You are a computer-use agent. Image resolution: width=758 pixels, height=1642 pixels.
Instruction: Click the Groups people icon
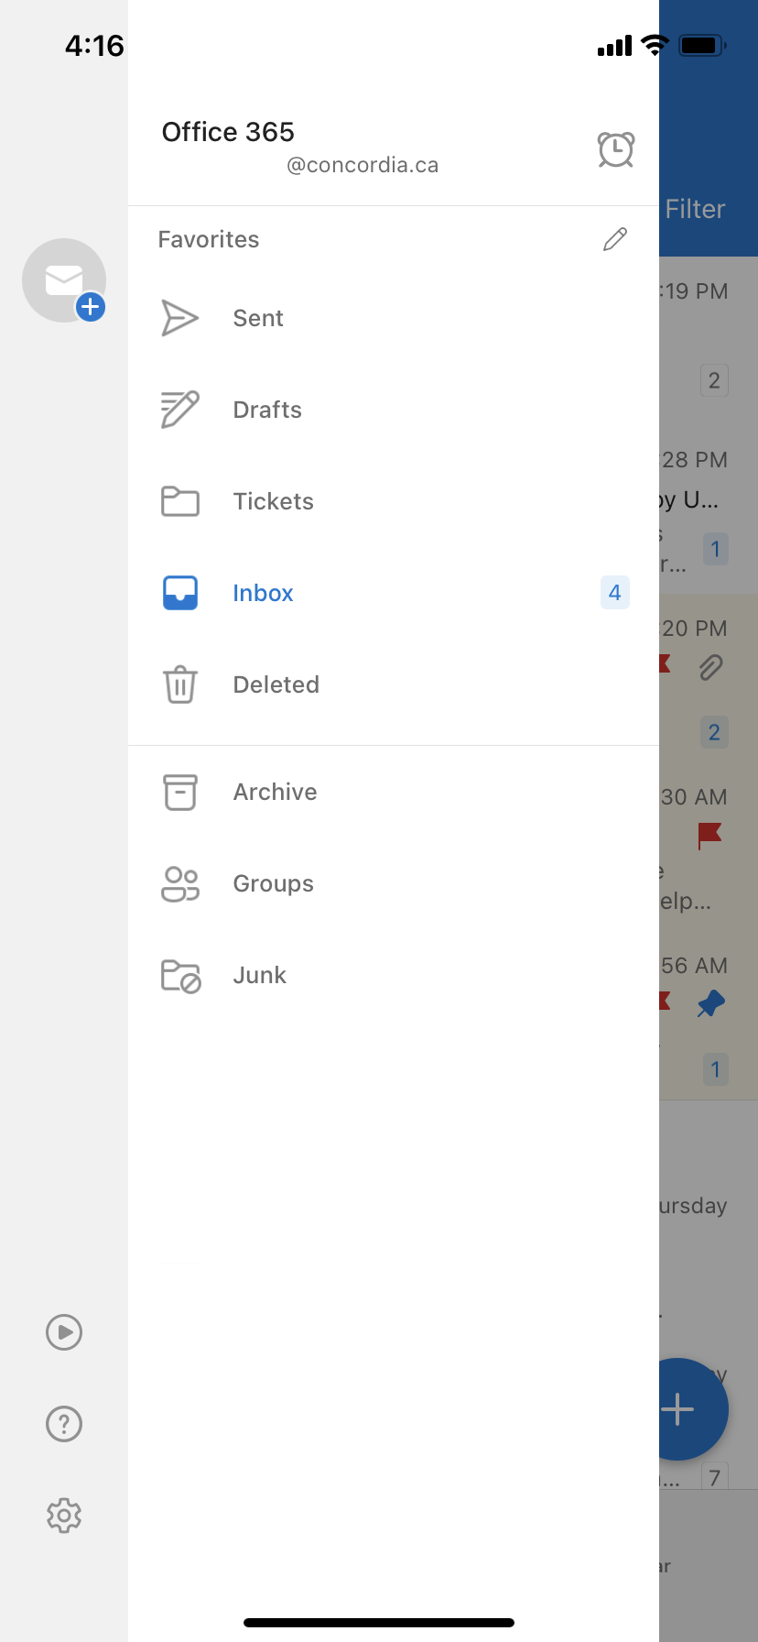coord(179,883)
